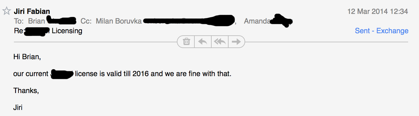Open the Sent - Exchange mailbox link
Viewport: 419px width, 116px height.
(382, 31)
